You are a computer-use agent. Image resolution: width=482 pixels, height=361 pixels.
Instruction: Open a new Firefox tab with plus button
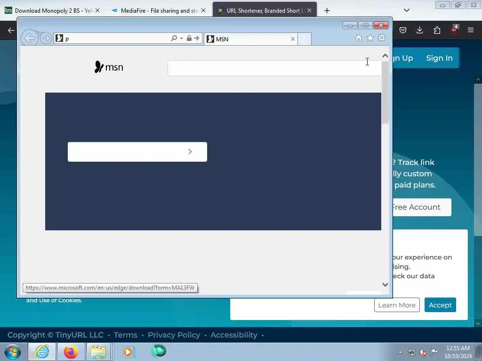pos(327,11)
